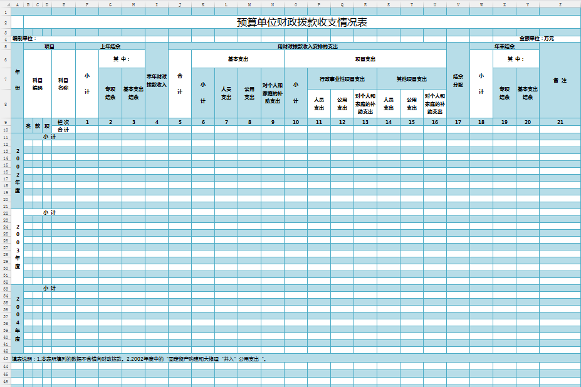Select the cell numbered 21 in 栏次 row
Viewport: 581px width, 387px height.
point(560,121)
